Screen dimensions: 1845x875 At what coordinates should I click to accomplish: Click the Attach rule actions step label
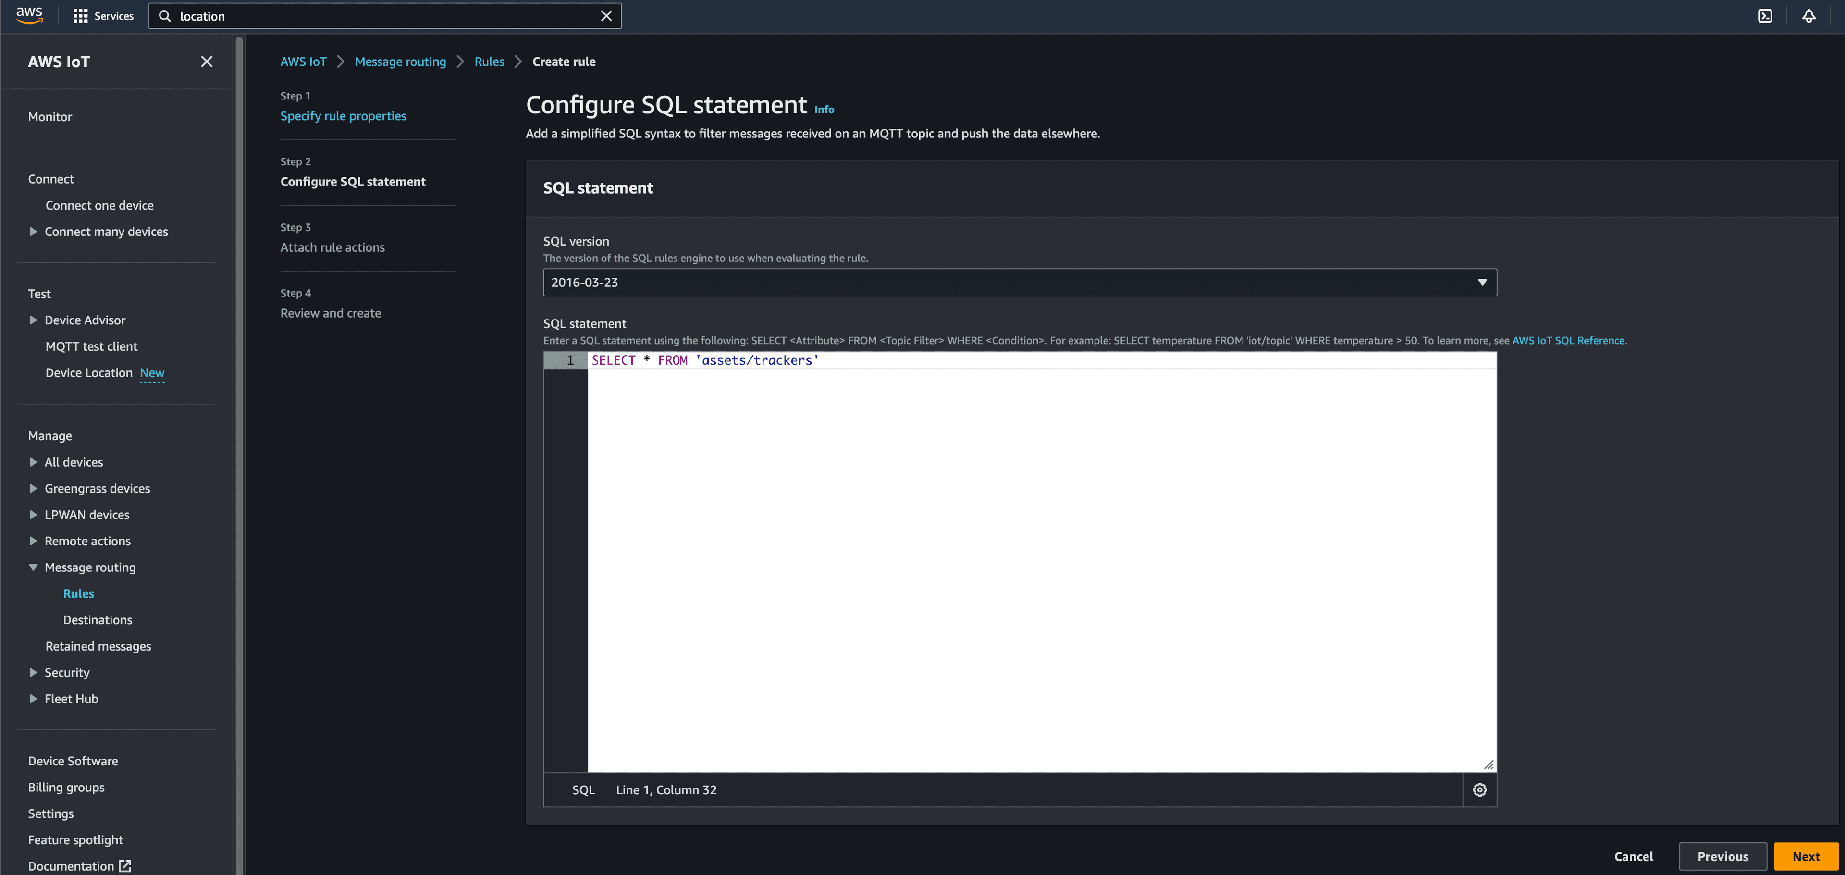(x=332, y=248)
